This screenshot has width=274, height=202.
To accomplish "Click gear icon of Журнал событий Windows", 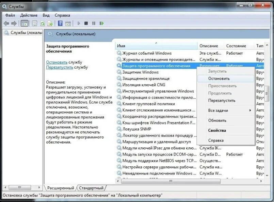I will tap(119, 53).
